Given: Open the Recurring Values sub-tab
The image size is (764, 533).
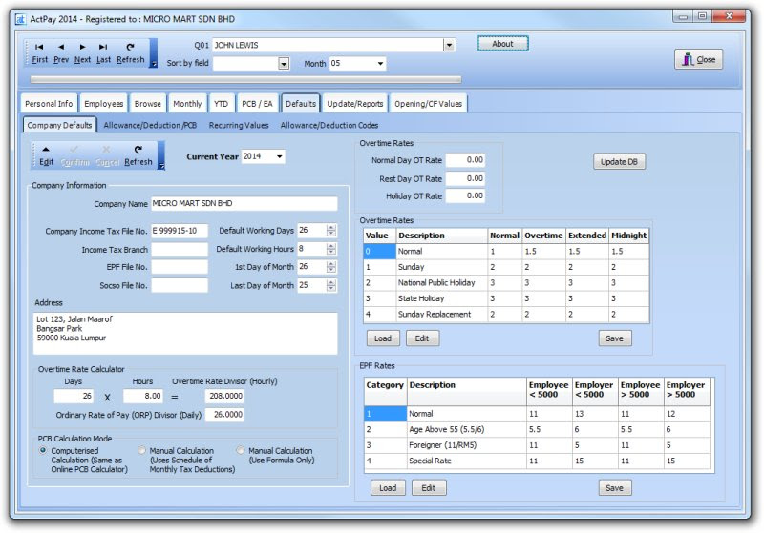Looking at the screenshot, I should [x=239, y=125].
